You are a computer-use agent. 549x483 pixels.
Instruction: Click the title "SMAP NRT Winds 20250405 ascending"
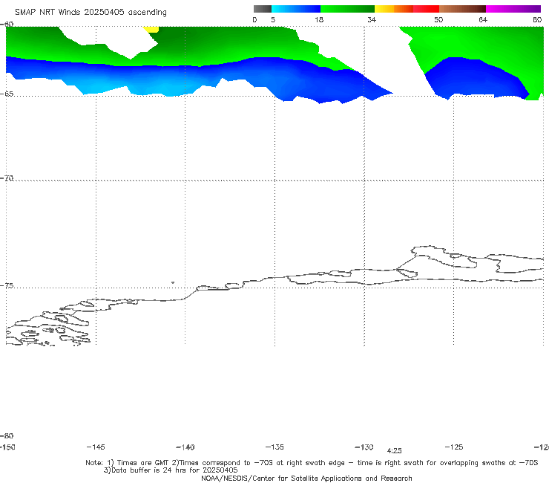coord(91,13)
